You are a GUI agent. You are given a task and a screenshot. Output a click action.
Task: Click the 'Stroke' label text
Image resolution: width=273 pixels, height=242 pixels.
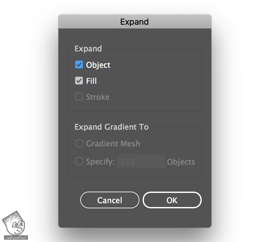point(98,97)
